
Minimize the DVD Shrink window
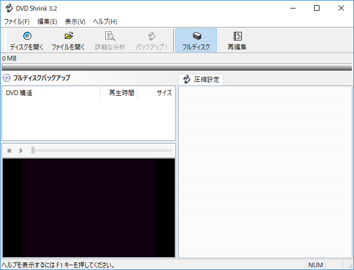(293, 9)
